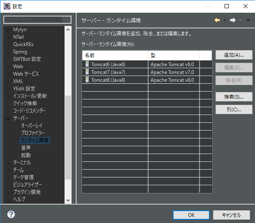Click the 検索(S)... button
This screenshot has height=223, width=255.
coord(234,97)
